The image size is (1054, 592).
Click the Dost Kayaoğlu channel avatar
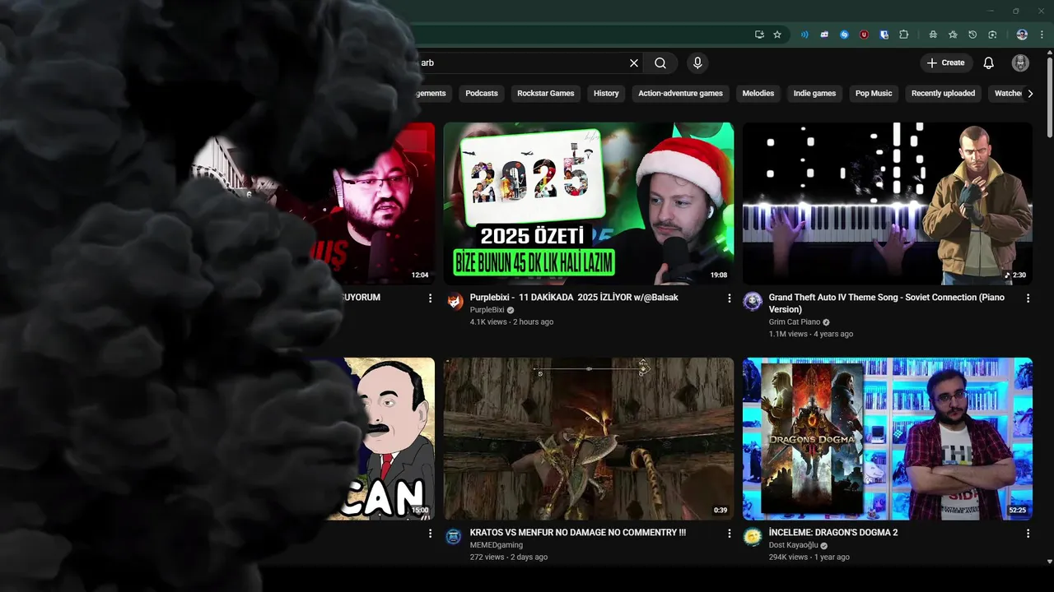point(753,537)
